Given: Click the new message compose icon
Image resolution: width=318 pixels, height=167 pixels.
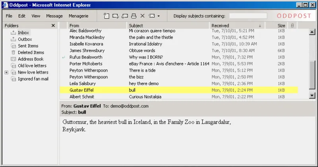Looking at the screenshot, I should coord(106,16).
